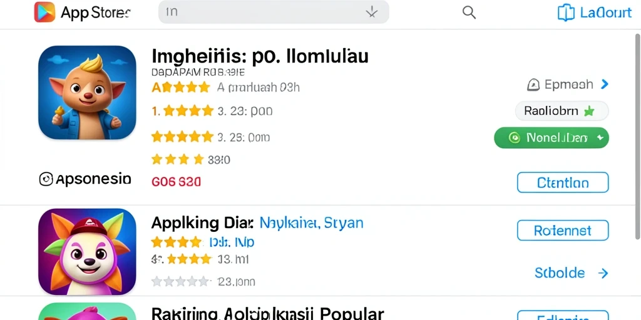The height and width of the screenshot is (320, 641).
Task: Click the green Nonel button
Action: click(x=551, y=138)
